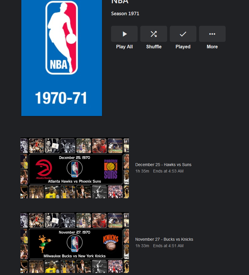
Task: Click the 1h 35m duration text
Action: [x=142, y=171]
